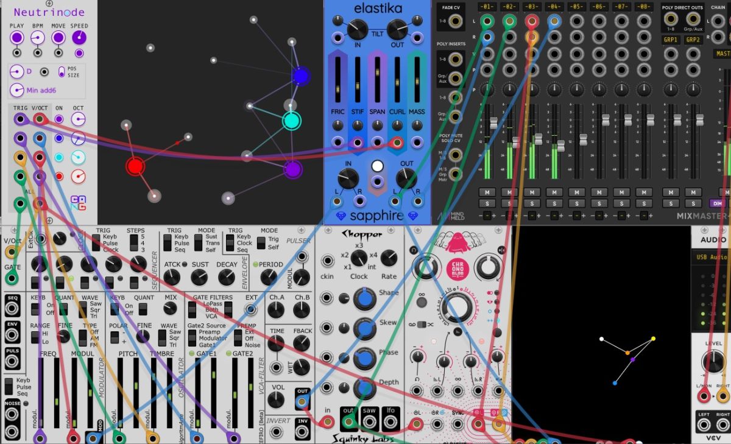This screenshot has height=444, width=731.
Task: Toggle the red ON button in Neutrinode
Action: (x=59, y=176)
